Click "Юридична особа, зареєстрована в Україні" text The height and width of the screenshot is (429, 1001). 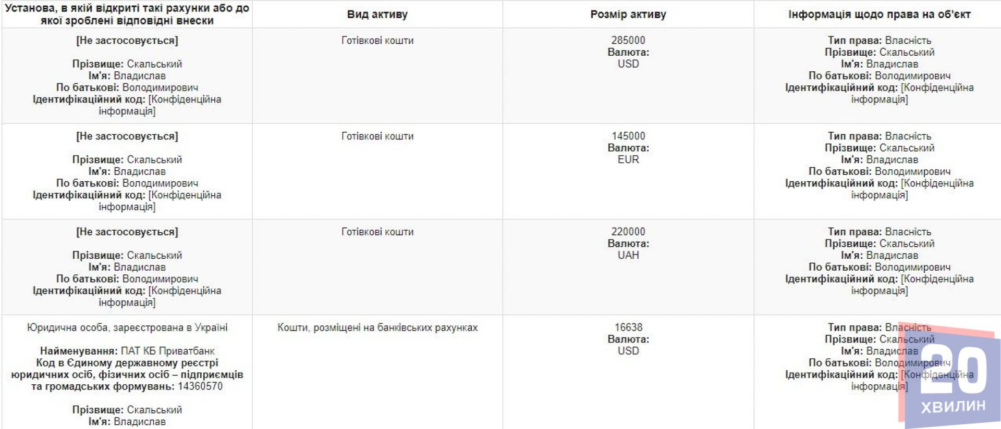pos(127,327)
